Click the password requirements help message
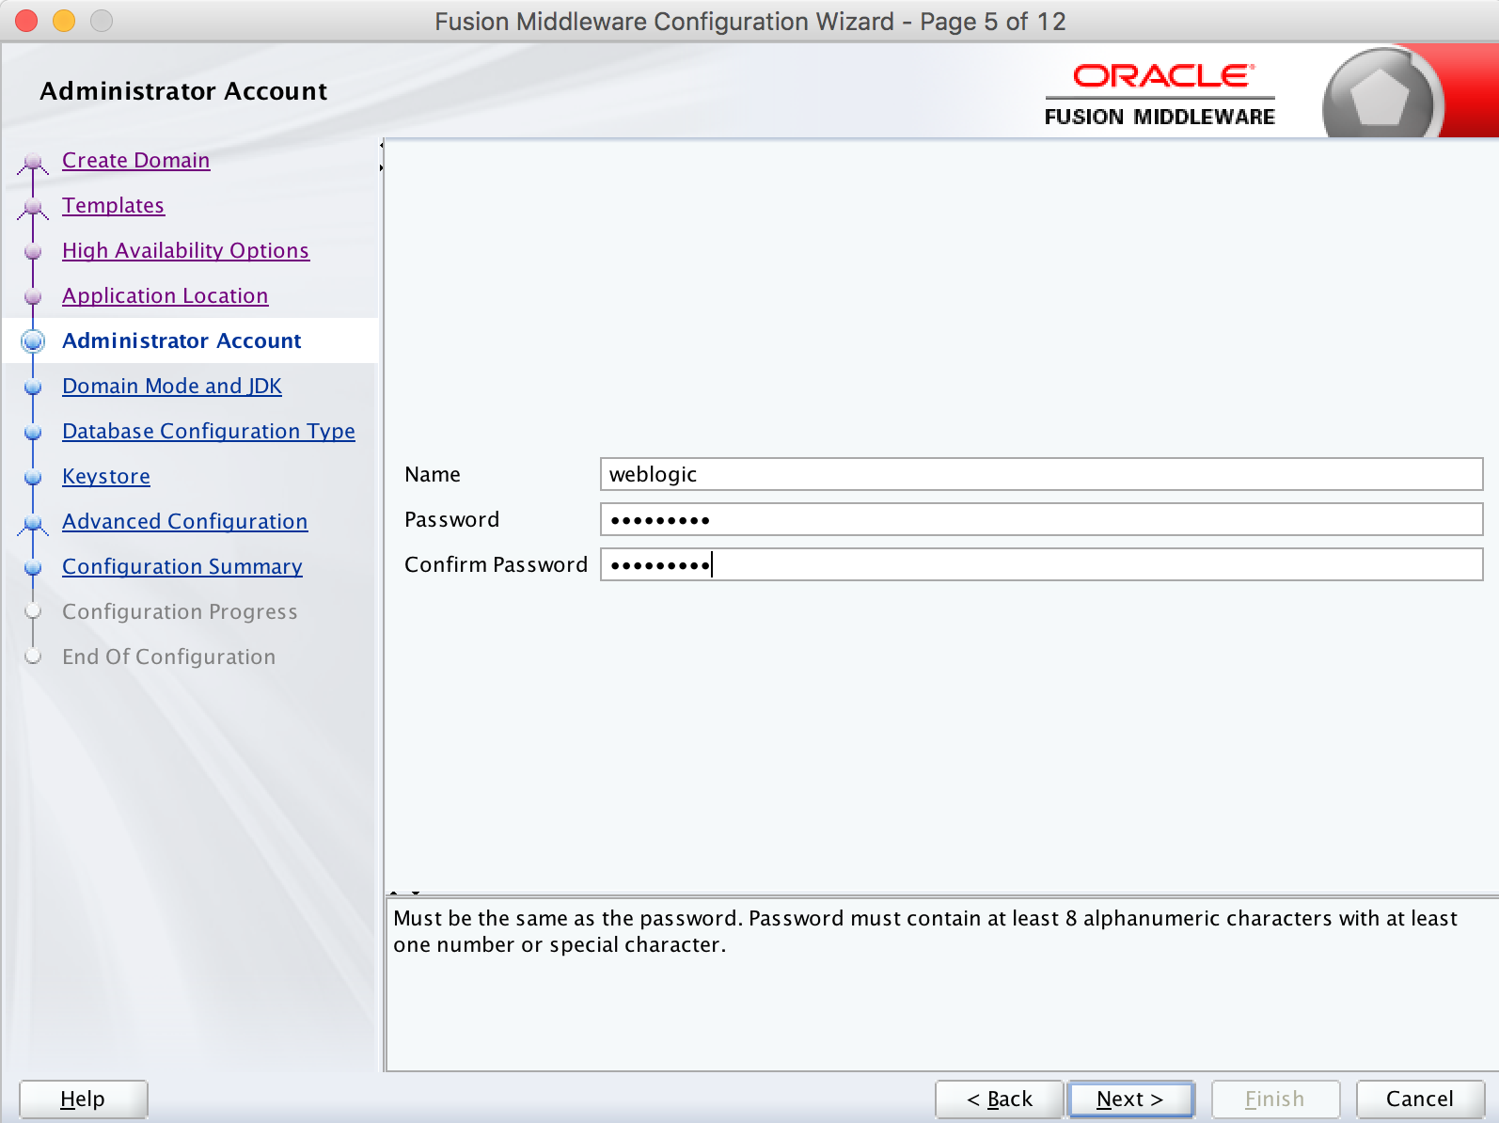The image size is (1499, 1123). [x=925, y=931]
